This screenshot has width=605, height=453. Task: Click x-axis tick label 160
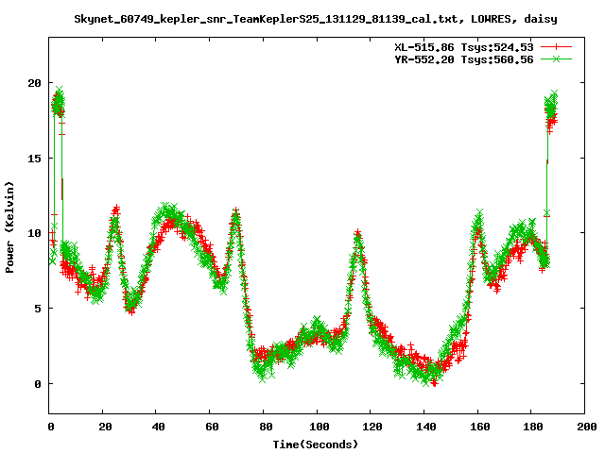coord(480,427)
